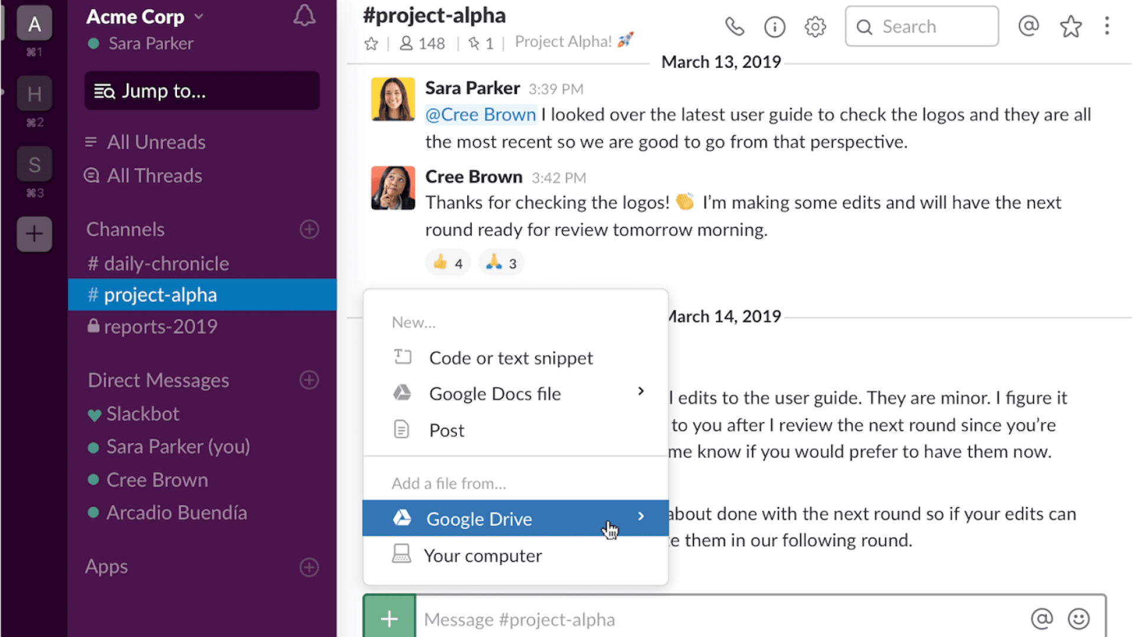Open the daily-chronicle channel
The height and width of the screenshot is (637, 1133).
[158, 264]
